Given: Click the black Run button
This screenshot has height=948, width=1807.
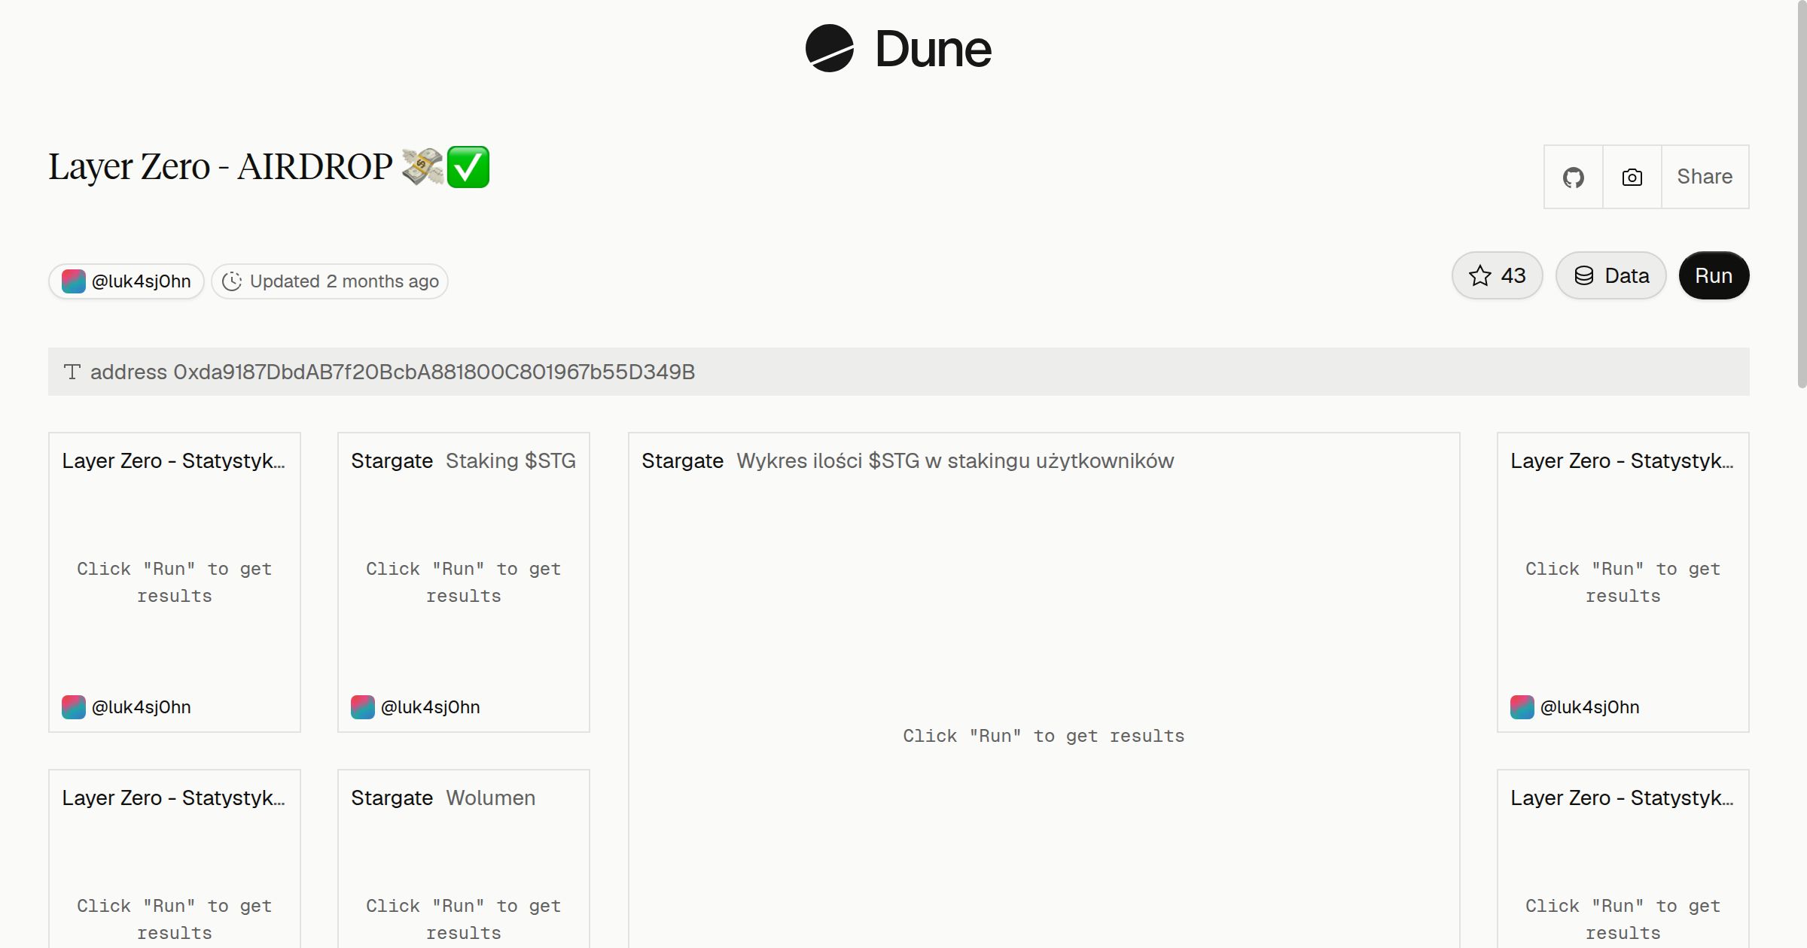Looking at the screenshot, I should tap(1714, 275).
